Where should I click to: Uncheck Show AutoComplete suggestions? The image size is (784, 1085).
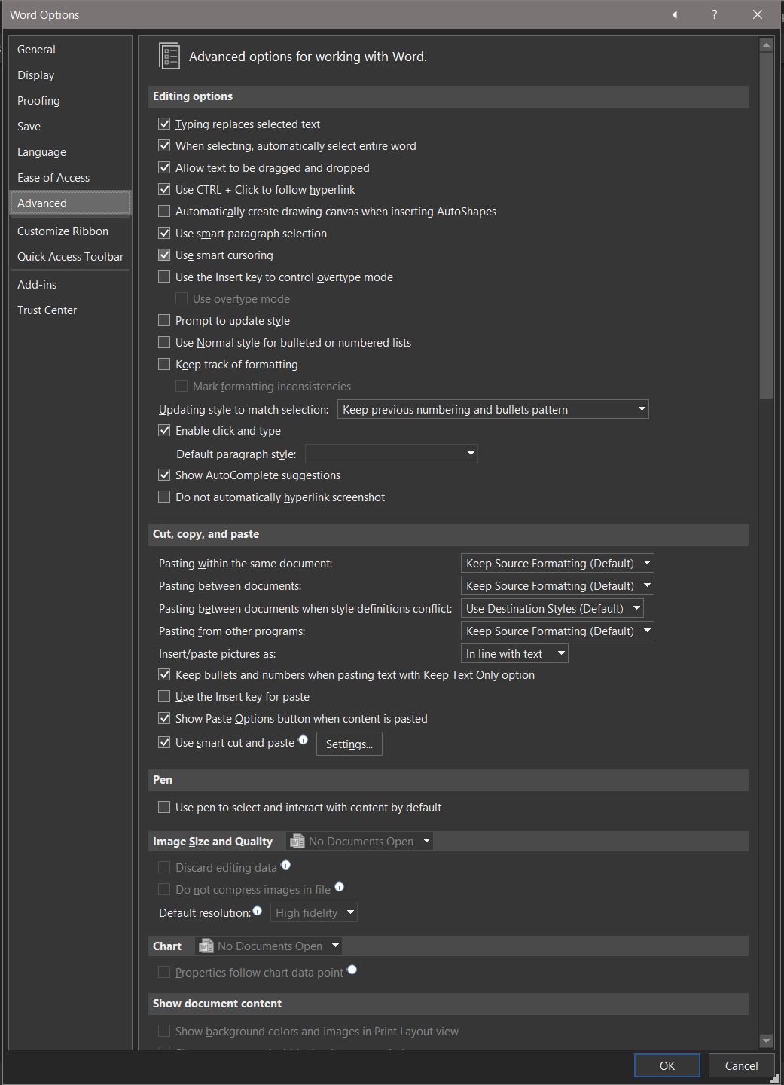(164, 475)
